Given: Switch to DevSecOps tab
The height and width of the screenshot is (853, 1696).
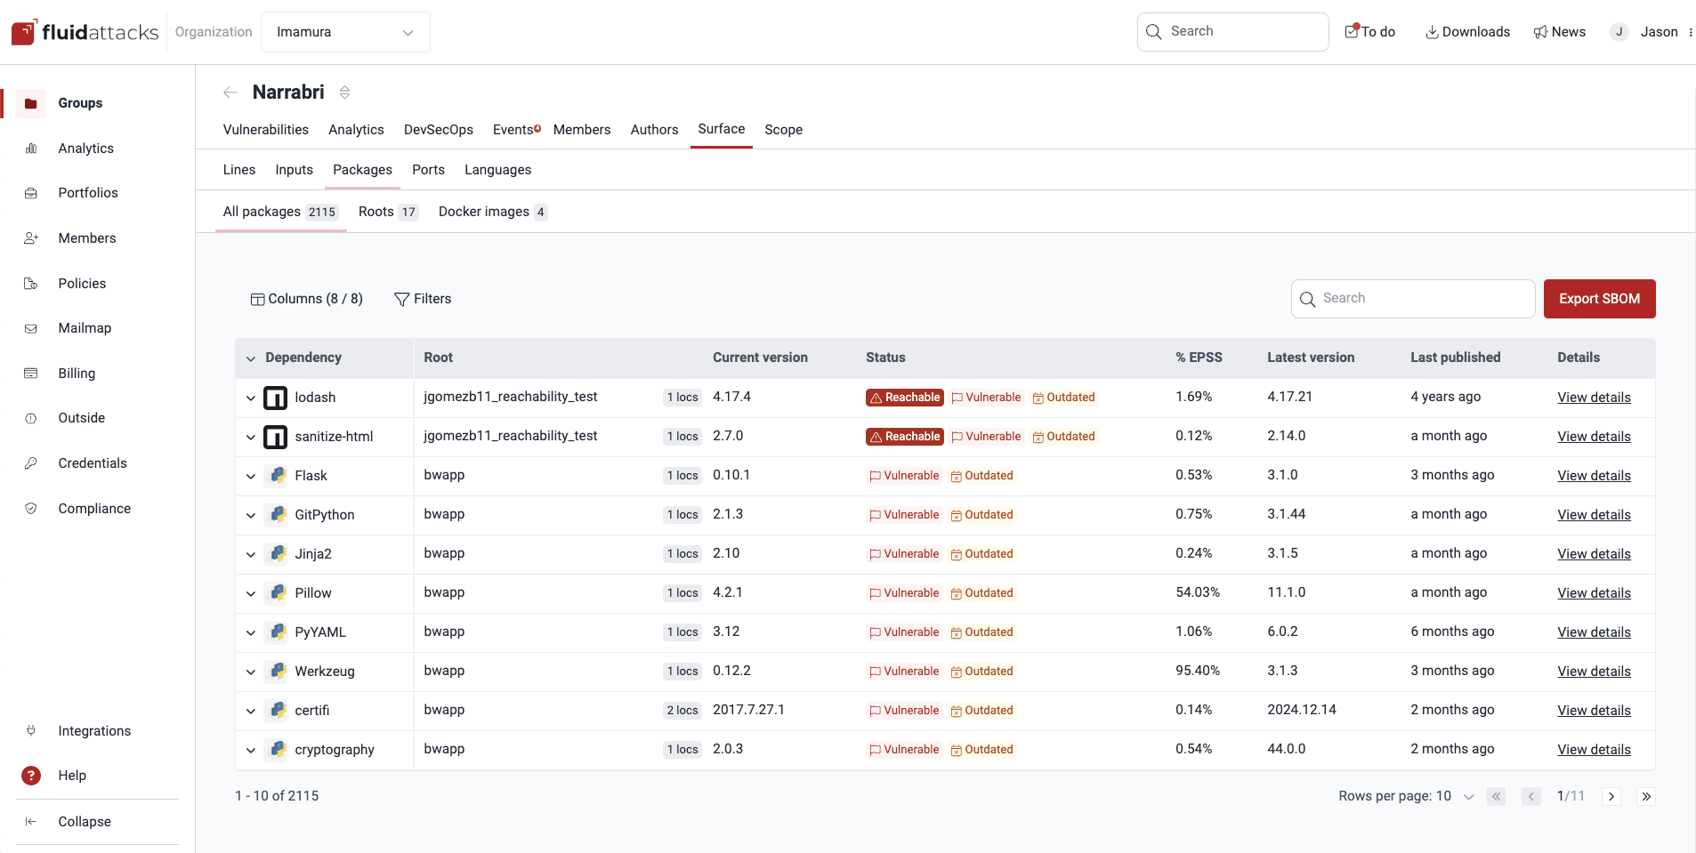Looking at the screenshot, I should (x=439, y=130).
